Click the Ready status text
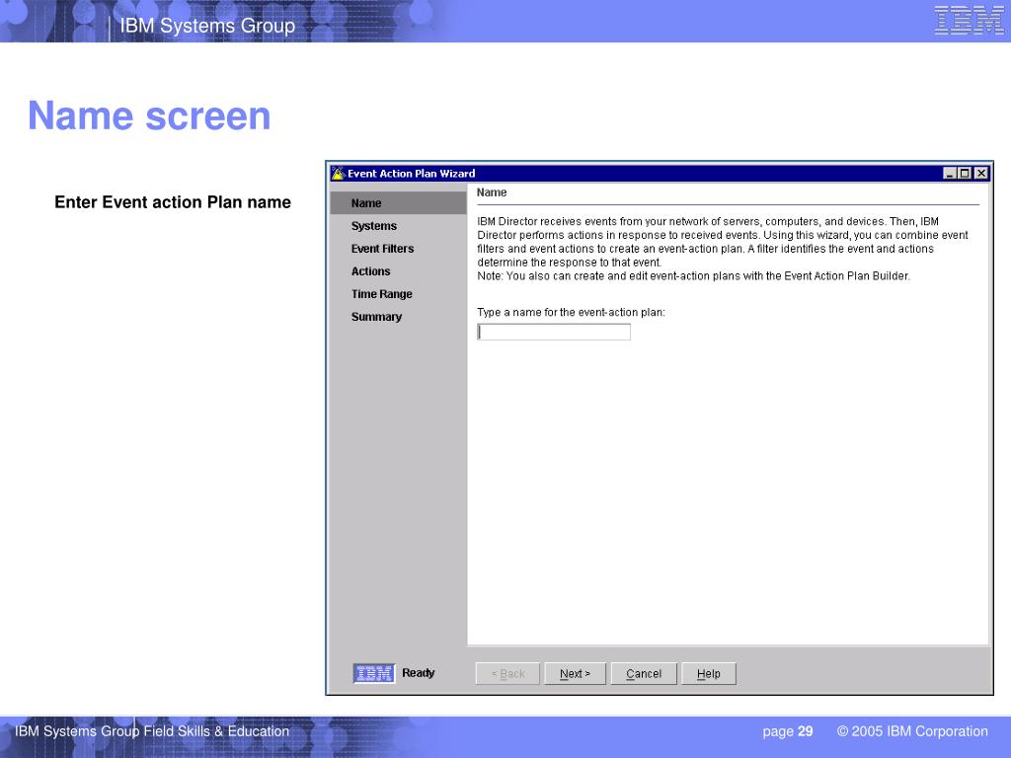Screen dimensions: 1011x758 tap(419, 673)
